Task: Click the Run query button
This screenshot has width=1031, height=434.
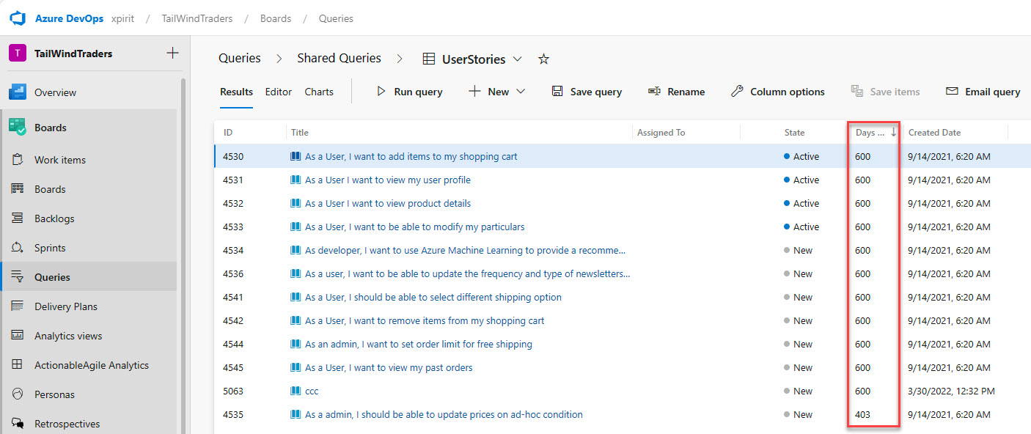Action: pos(409,92)
